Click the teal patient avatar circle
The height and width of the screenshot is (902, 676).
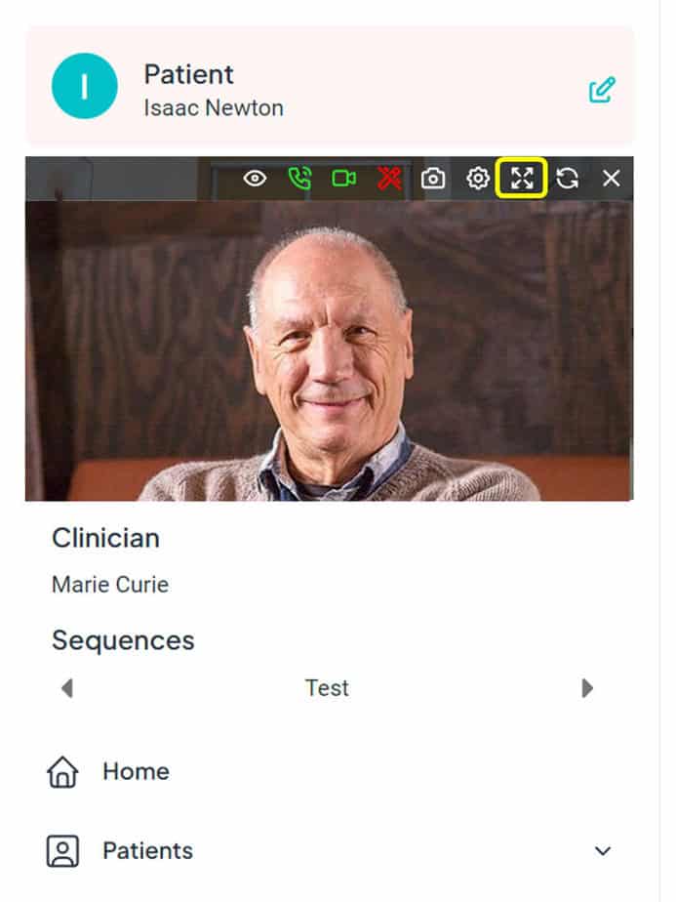click(x=85, y=86)
